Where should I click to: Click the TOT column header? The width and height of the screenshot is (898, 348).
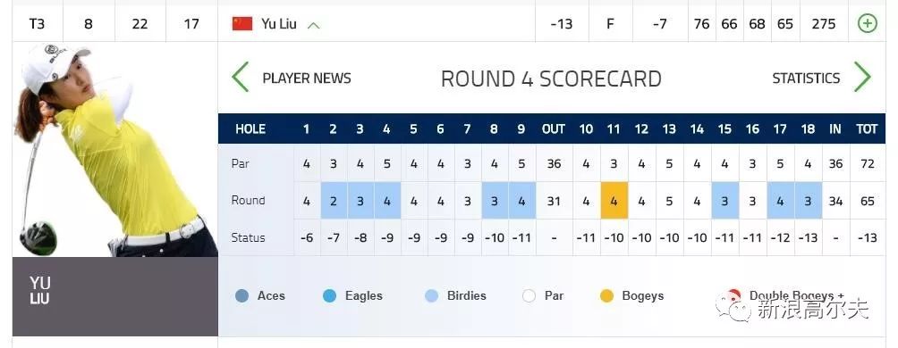pos(867,129)
